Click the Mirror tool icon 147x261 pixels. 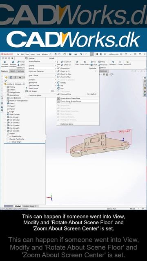tap(100, 68)
